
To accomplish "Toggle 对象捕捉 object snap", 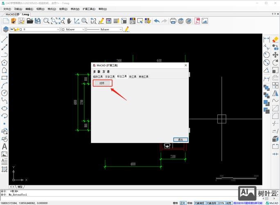I will click(199, 203).
